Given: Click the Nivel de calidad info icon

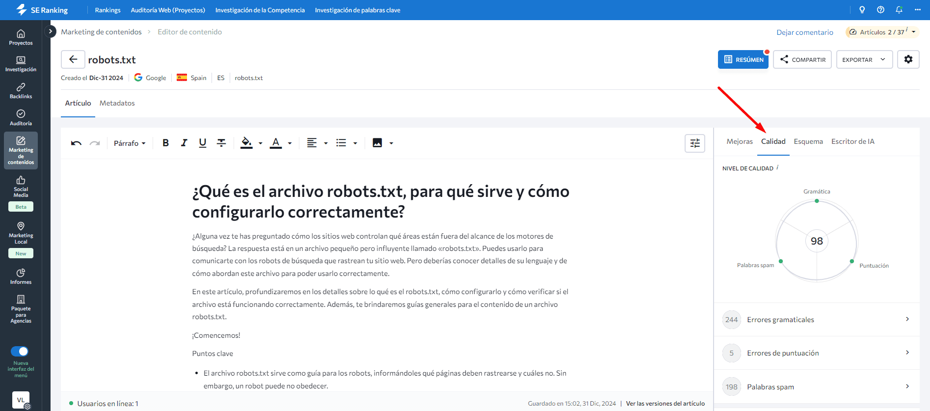Looking at the screenshot, I should click(778, 167).
